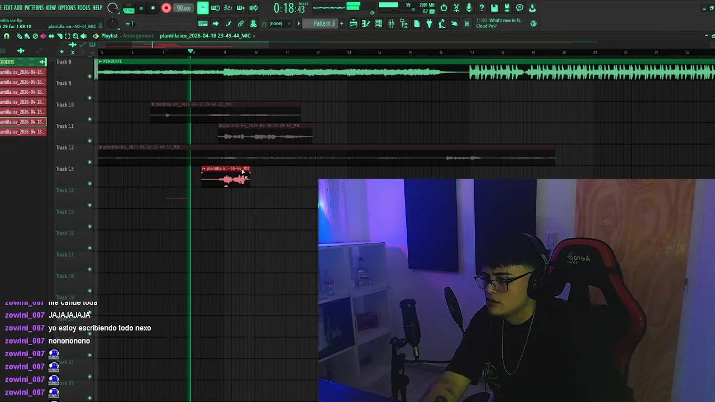Screen dimensions: 715x402
Task: Toggle the 3.2.1 countdown before recording
Action: coord(228,8)
